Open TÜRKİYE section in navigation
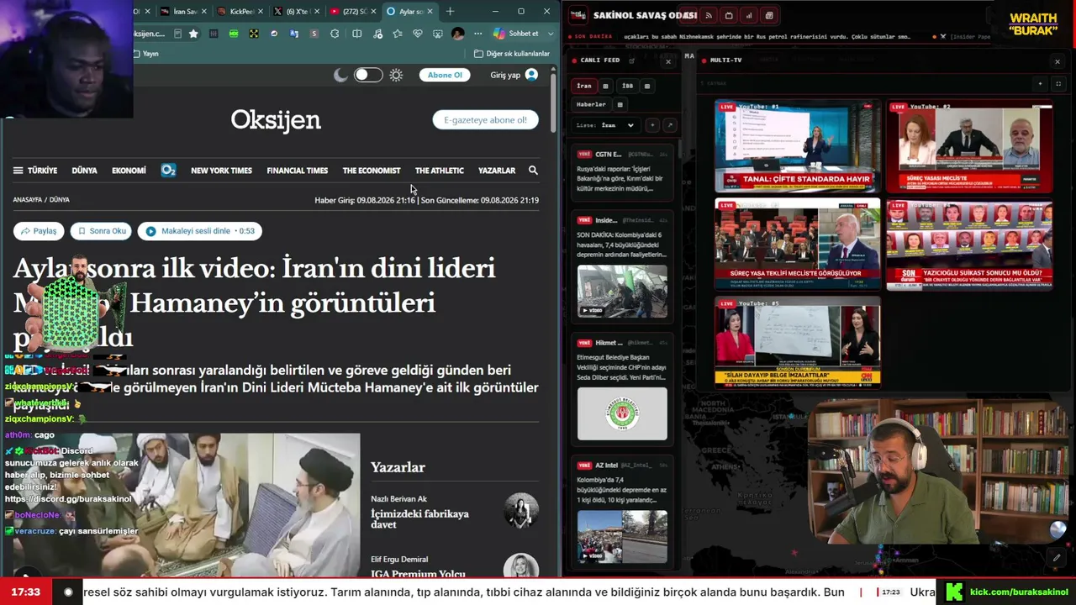1076x605 pixels. [x=42, y=171]
